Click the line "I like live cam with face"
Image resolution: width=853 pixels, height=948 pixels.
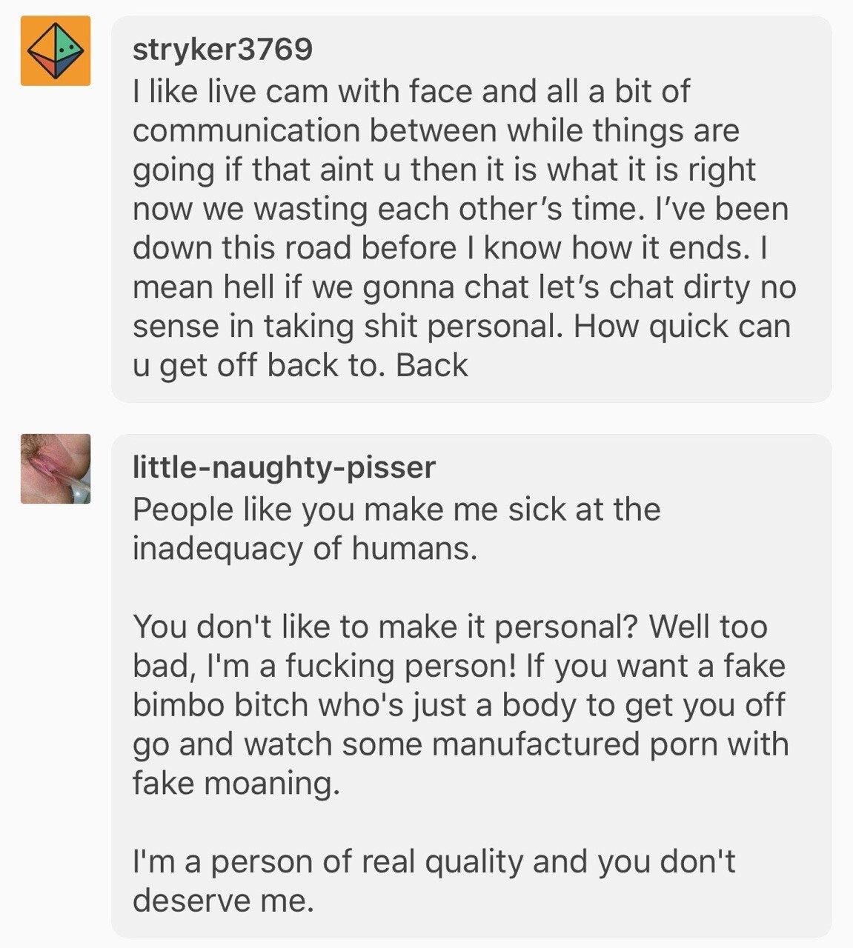(x=411, y=92)
